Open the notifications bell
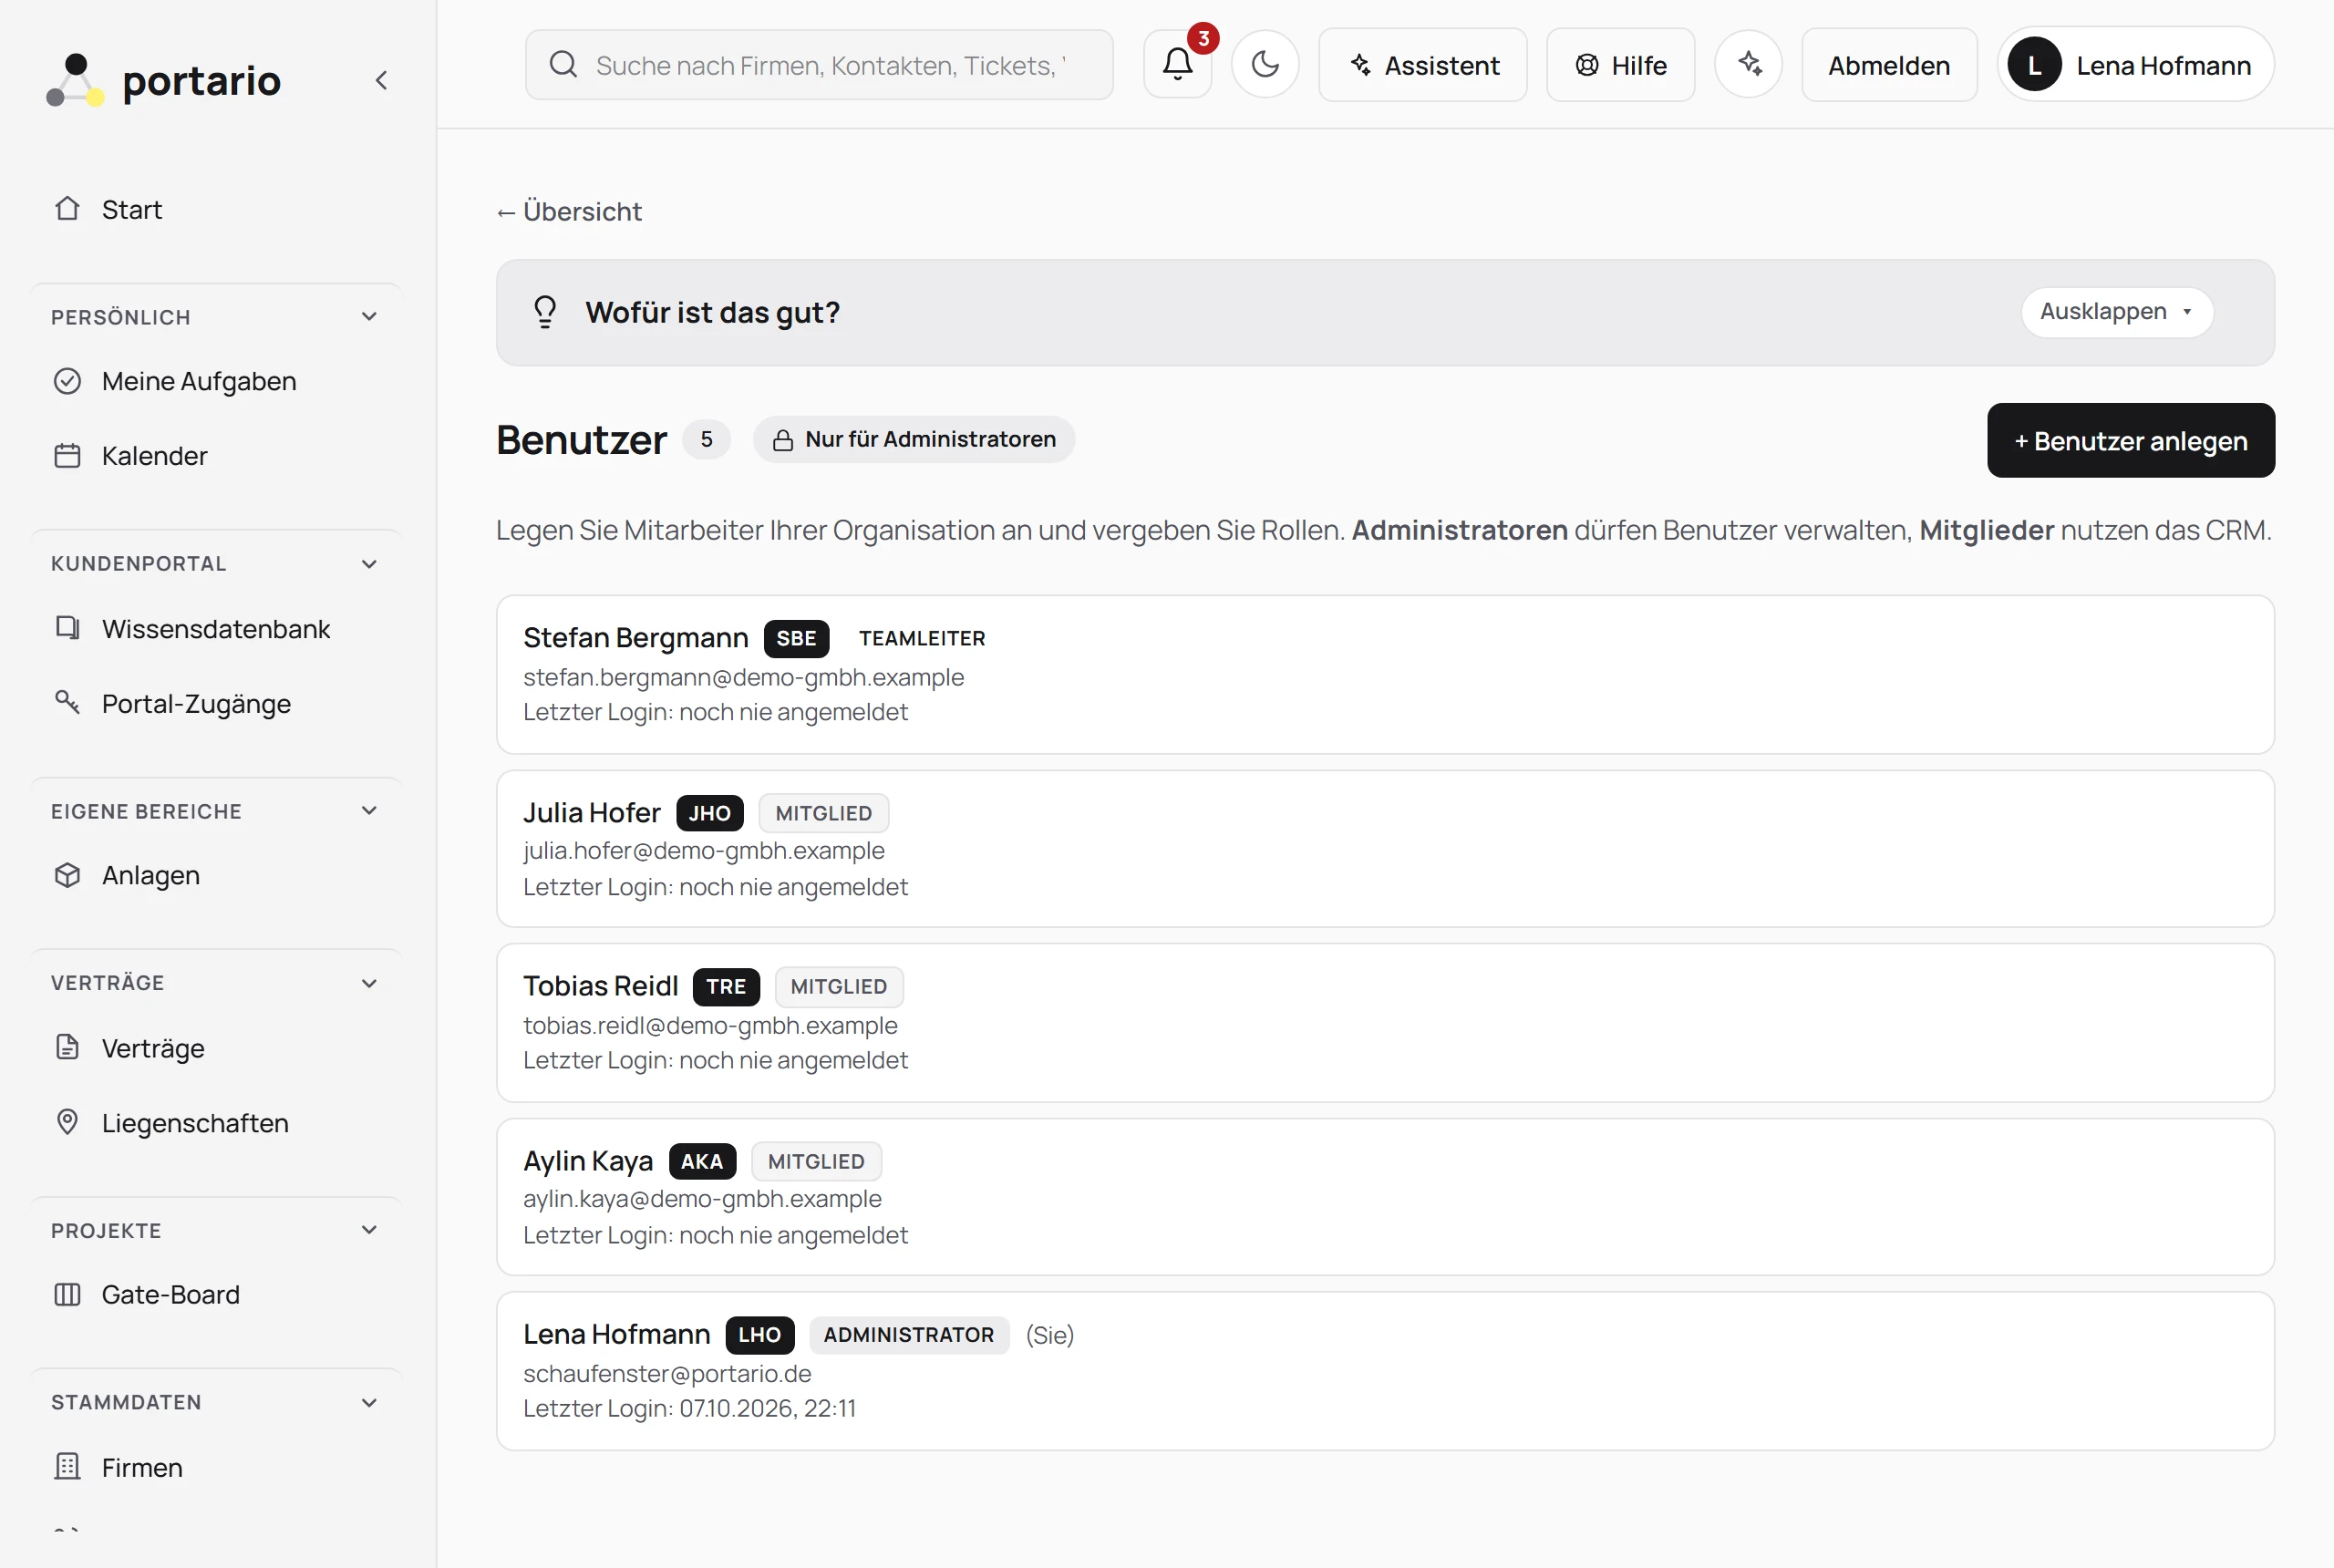 (x=1177, y=65)
